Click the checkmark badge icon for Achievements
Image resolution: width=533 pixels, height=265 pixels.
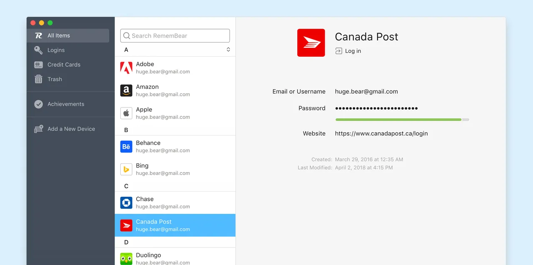point(38,104)
